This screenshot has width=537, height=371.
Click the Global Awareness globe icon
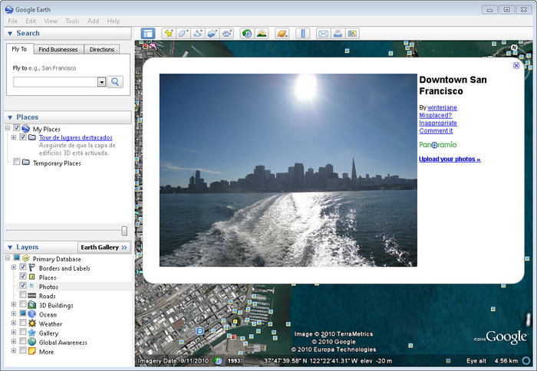(32, 342)
